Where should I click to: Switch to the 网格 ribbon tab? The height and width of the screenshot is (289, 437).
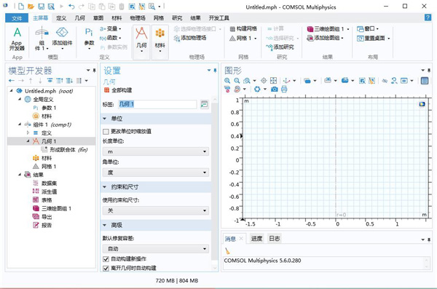click(x=159, y=18)
